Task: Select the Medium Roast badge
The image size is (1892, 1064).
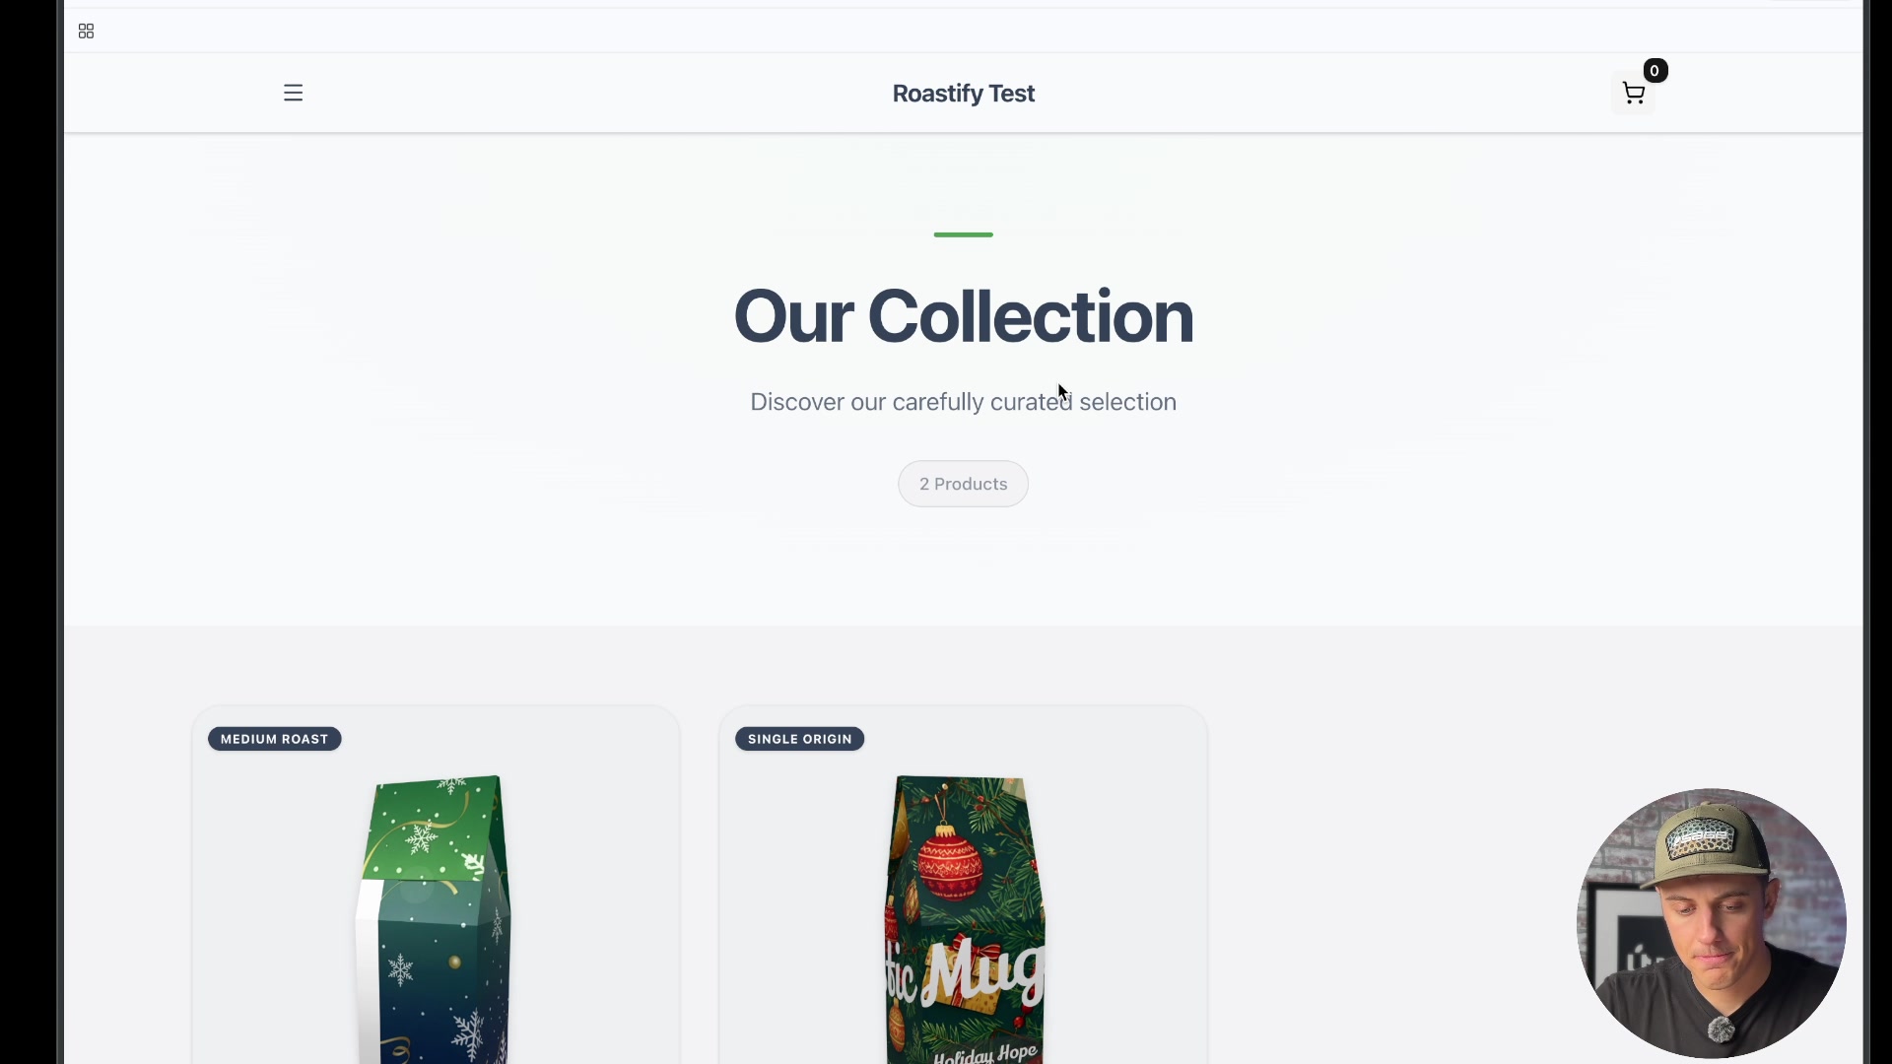Action: [x=274, y=739]
